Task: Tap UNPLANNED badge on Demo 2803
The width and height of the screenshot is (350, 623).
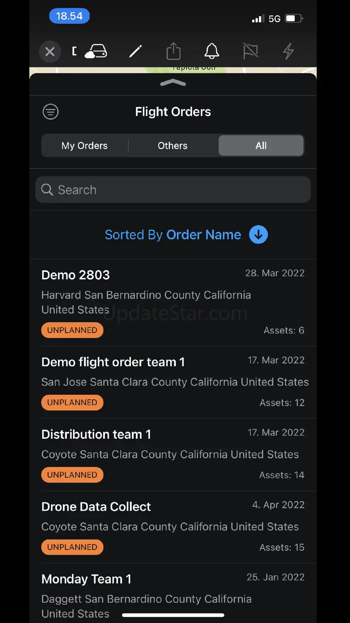Action: pyautogui.click(x=72, y=330)
